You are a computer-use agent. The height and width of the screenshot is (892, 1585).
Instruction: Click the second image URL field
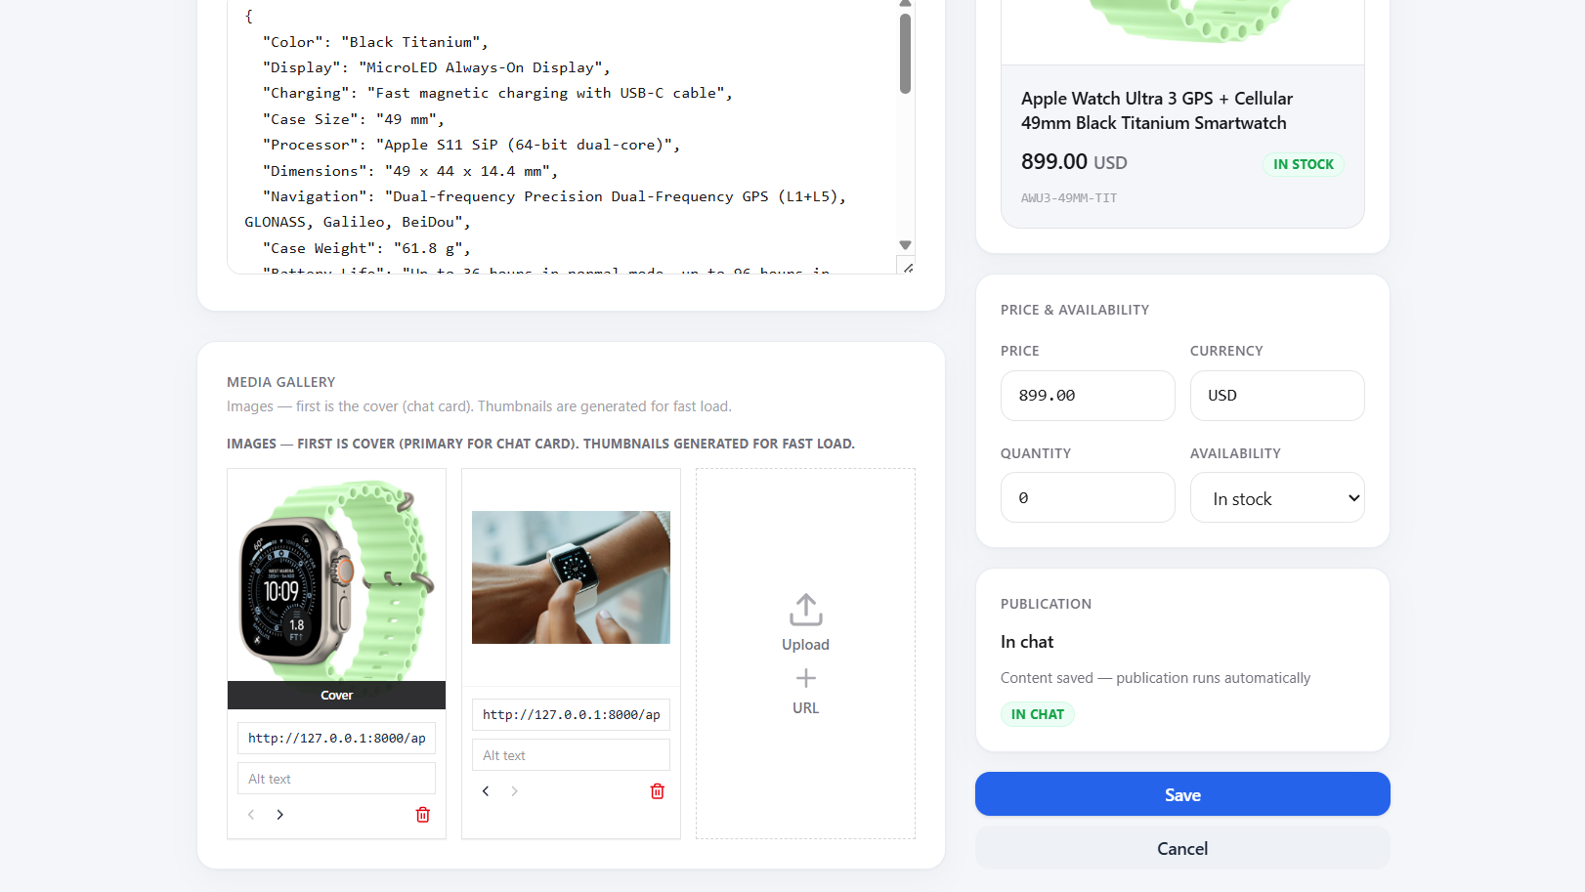pyautogui.click(x=571, y=714)
